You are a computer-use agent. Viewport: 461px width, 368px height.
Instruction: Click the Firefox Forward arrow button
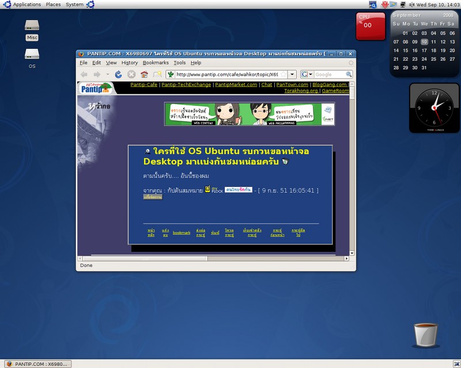[97, 75]
